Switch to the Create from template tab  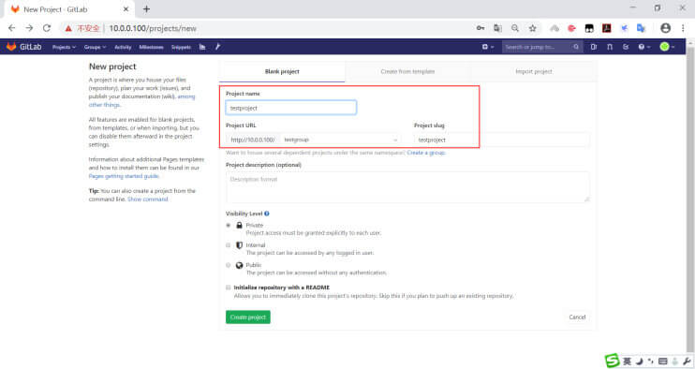coord(407,71)
